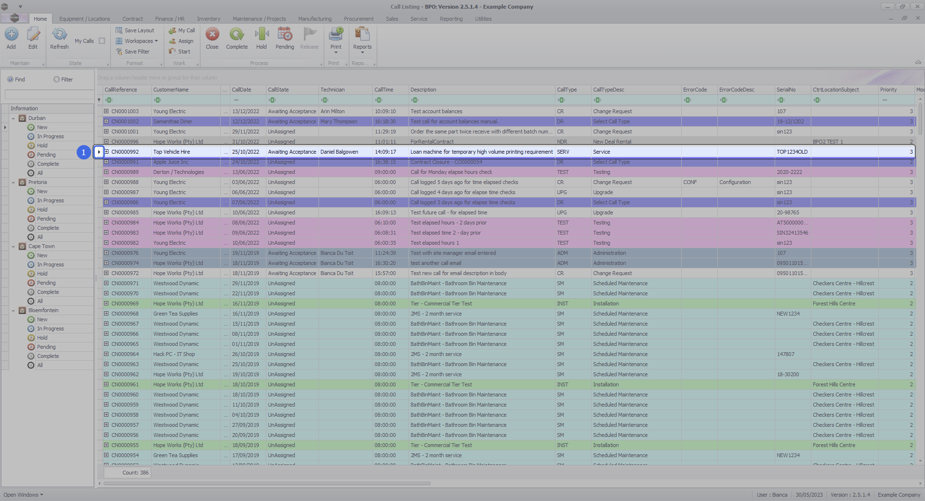The height and width of the screenshot is (501, 925).
Task: Click the Assign icon
Action: (172, 41)
